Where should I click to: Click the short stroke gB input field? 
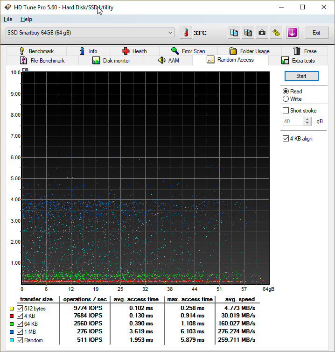point(293,121)
